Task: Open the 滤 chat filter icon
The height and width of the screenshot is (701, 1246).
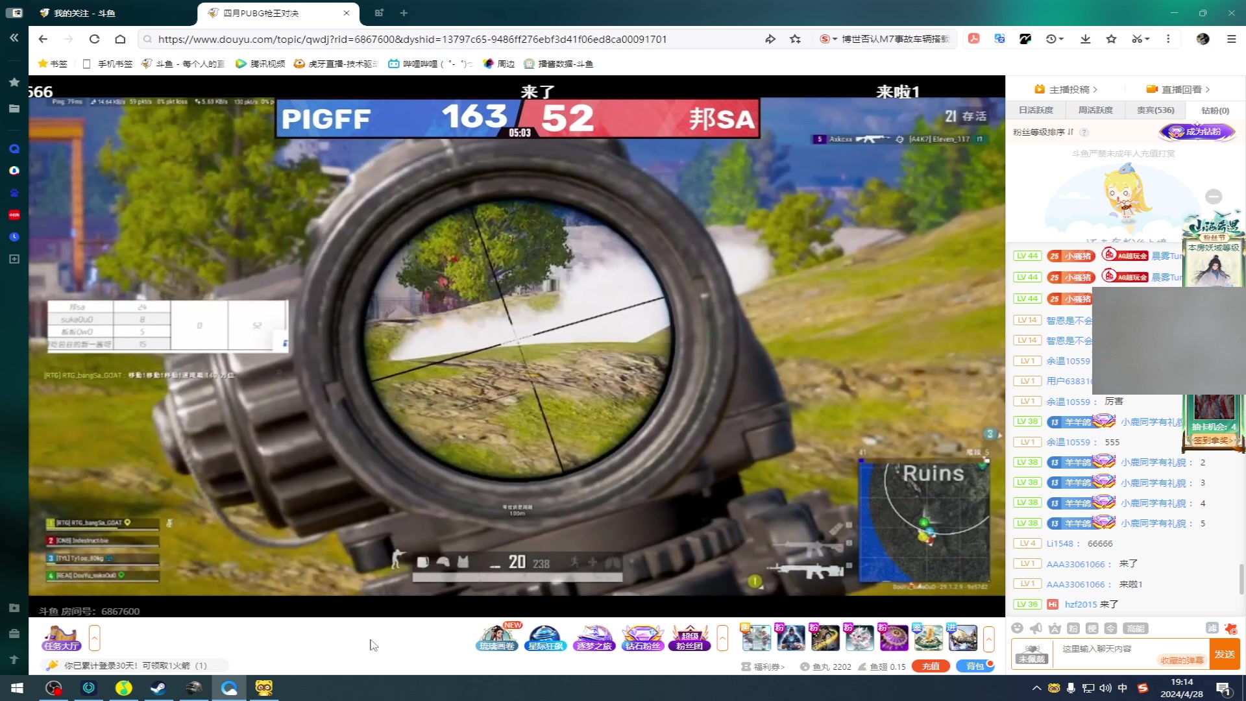Action: pos(1212,628)
